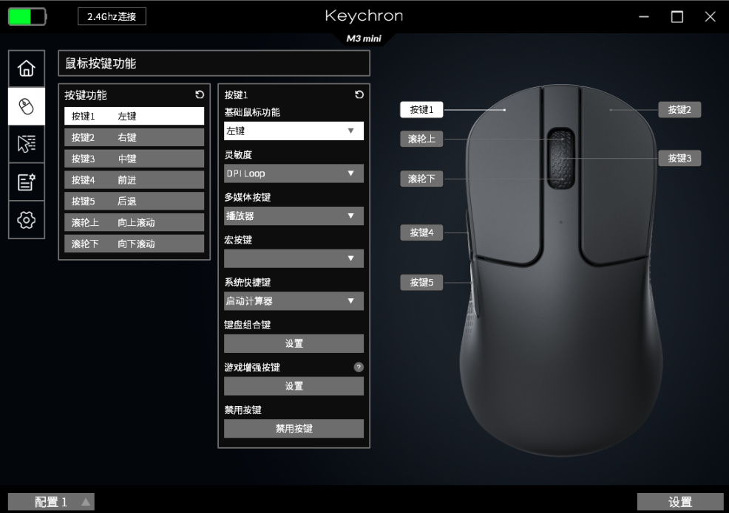Minimize the Keychron window
This screenshot has width=729, height=513.
644,17
